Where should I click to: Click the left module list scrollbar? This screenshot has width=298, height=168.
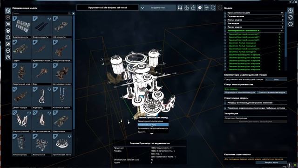74,72
